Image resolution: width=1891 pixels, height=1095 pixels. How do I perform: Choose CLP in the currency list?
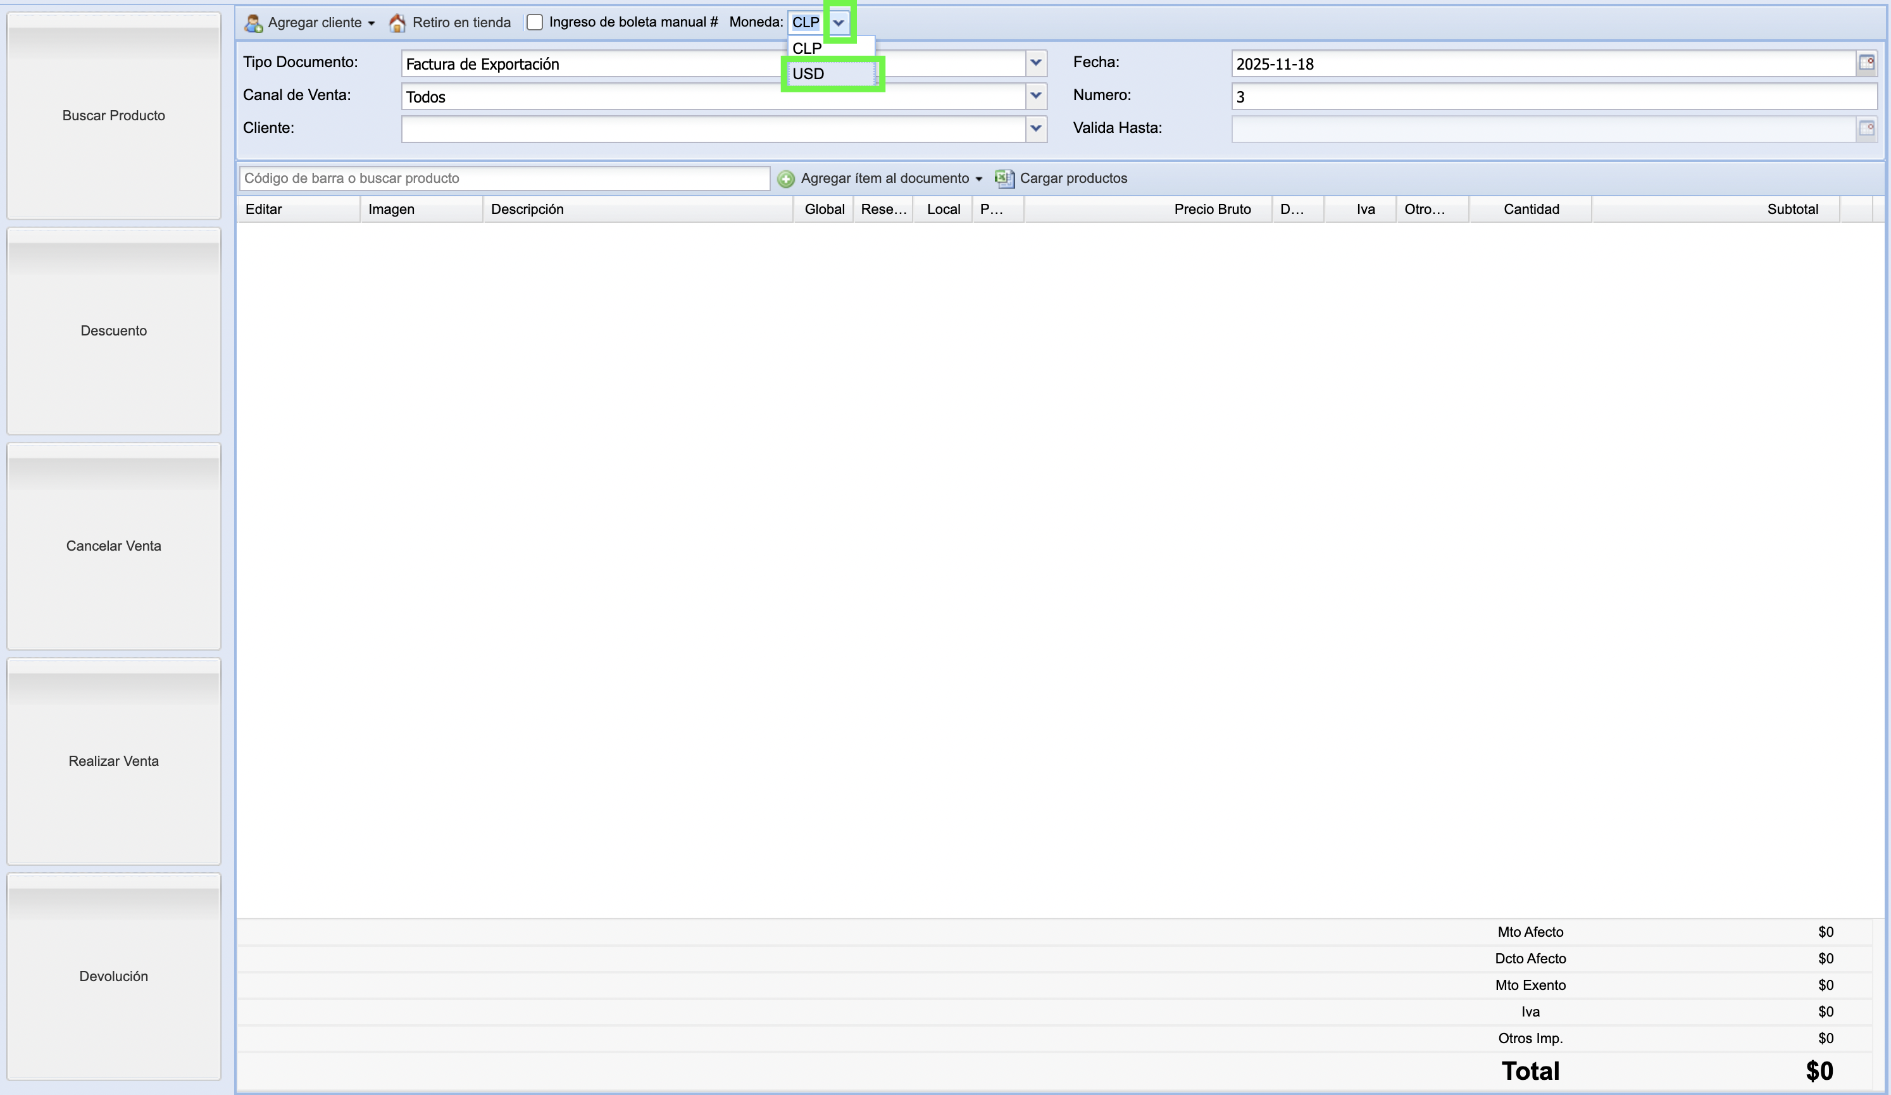tap(808, 48)
